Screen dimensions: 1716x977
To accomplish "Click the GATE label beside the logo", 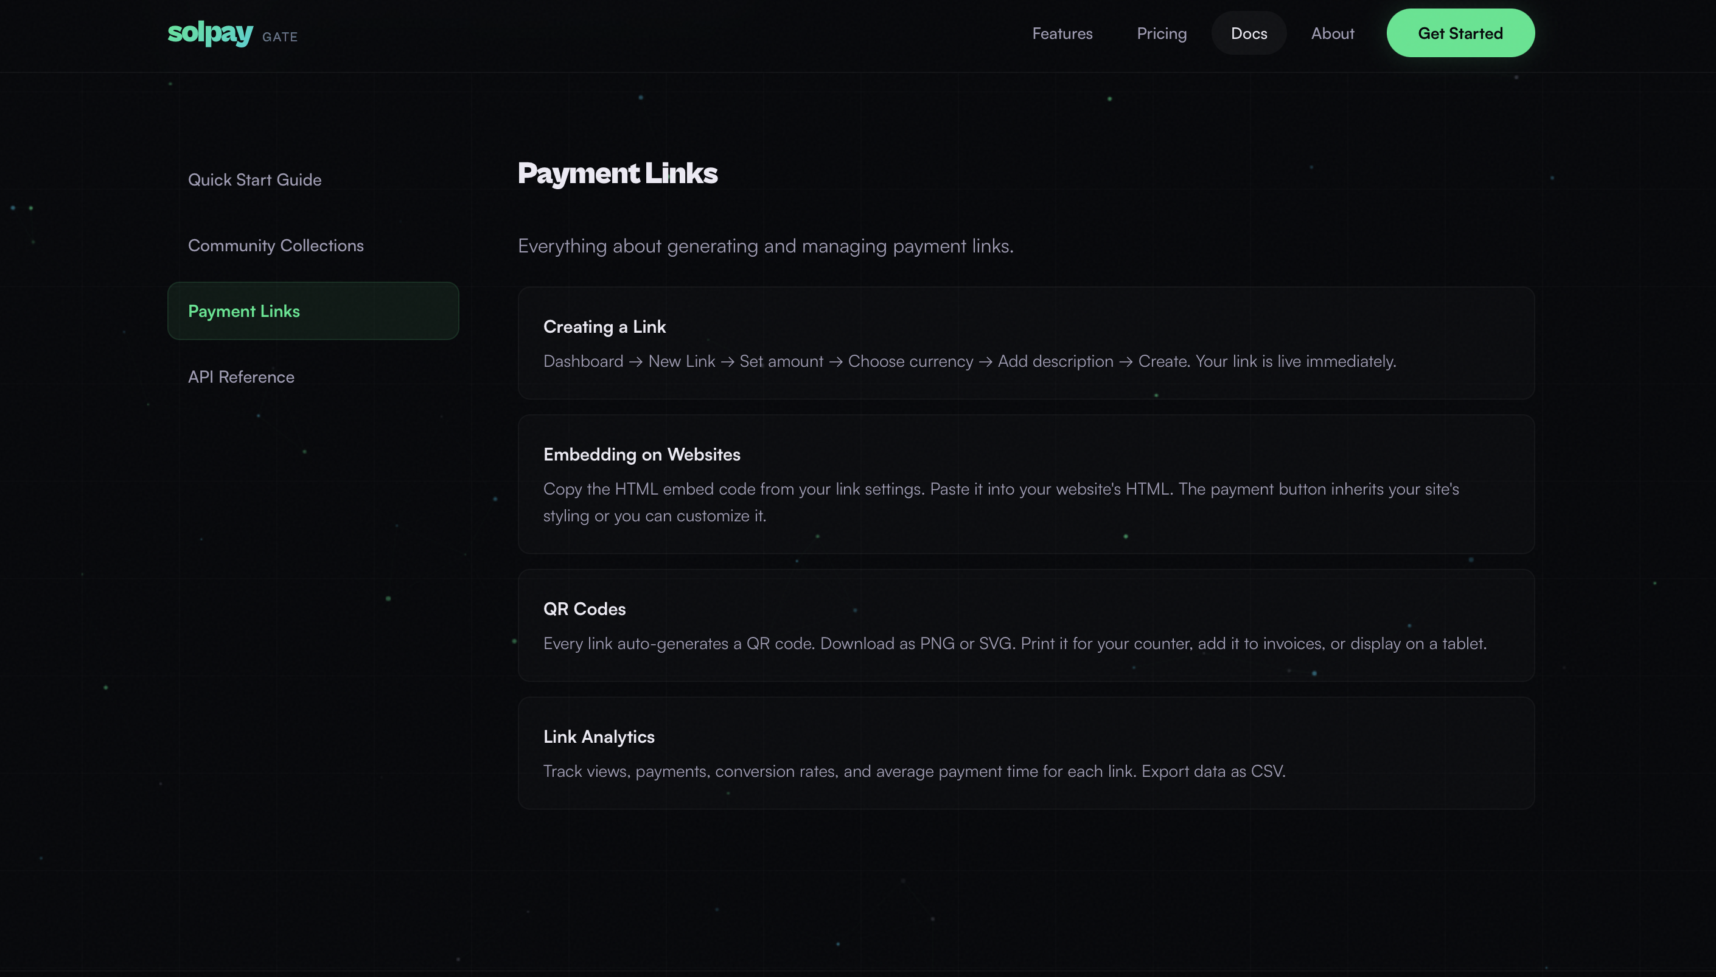I will click(280, 37).
